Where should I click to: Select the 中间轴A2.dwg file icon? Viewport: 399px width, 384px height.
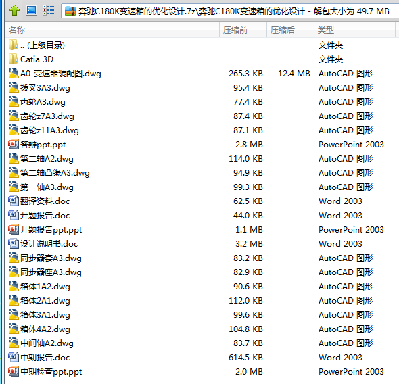tap(14, 343)
